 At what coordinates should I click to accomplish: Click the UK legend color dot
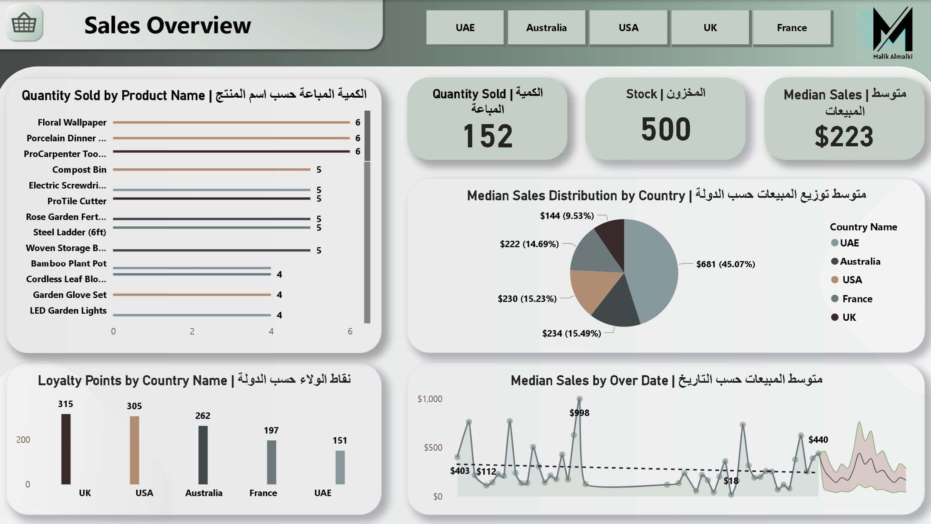pos(835,317)
